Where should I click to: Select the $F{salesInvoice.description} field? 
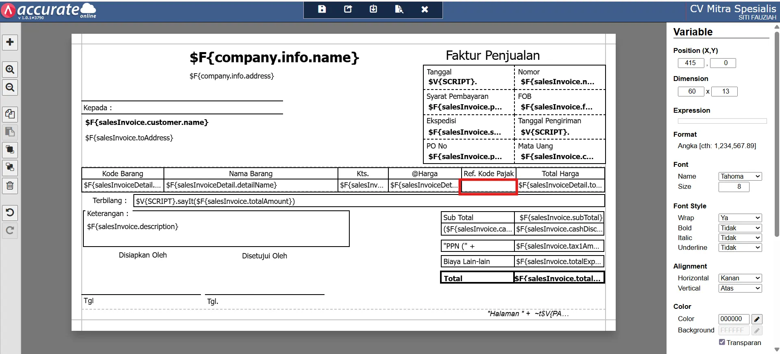point(133,227)
